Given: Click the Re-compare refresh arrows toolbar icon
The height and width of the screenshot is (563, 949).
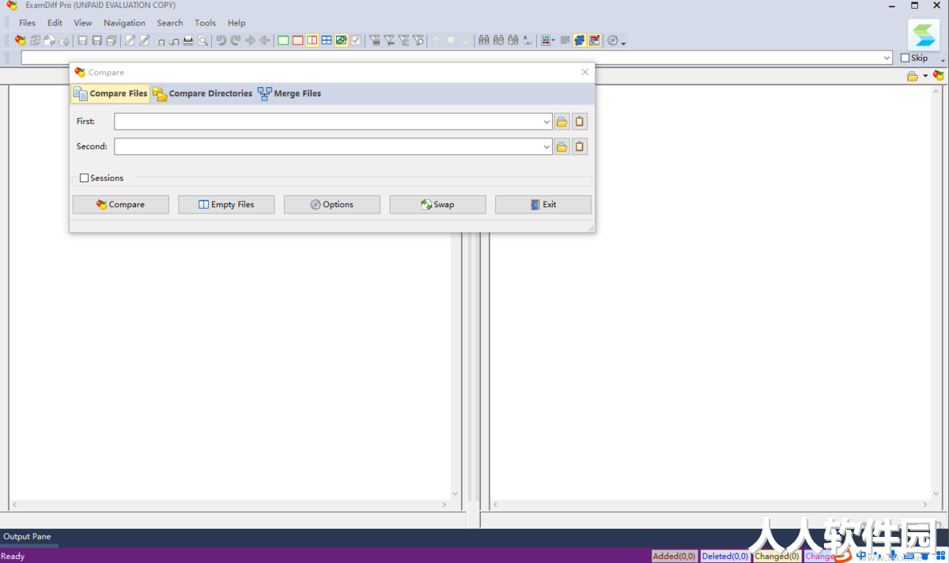Looking at the screenshot, I should [x=35, y=40].
